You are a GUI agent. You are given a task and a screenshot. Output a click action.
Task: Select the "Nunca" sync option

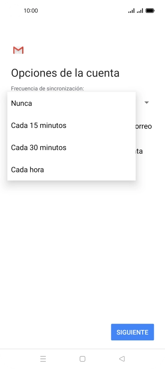(72, 103)
